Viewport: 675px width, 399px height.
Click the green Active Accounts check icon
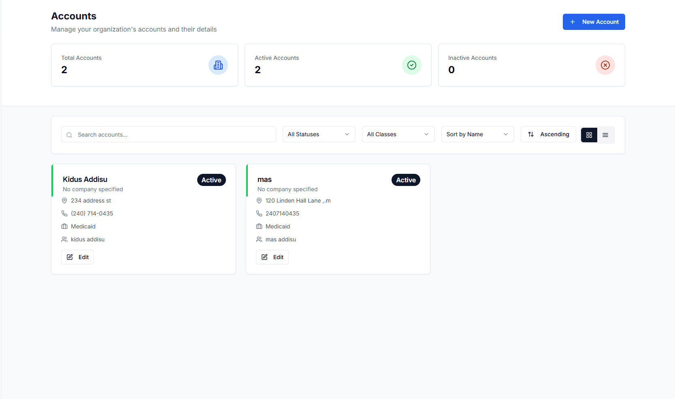(411, 65)
